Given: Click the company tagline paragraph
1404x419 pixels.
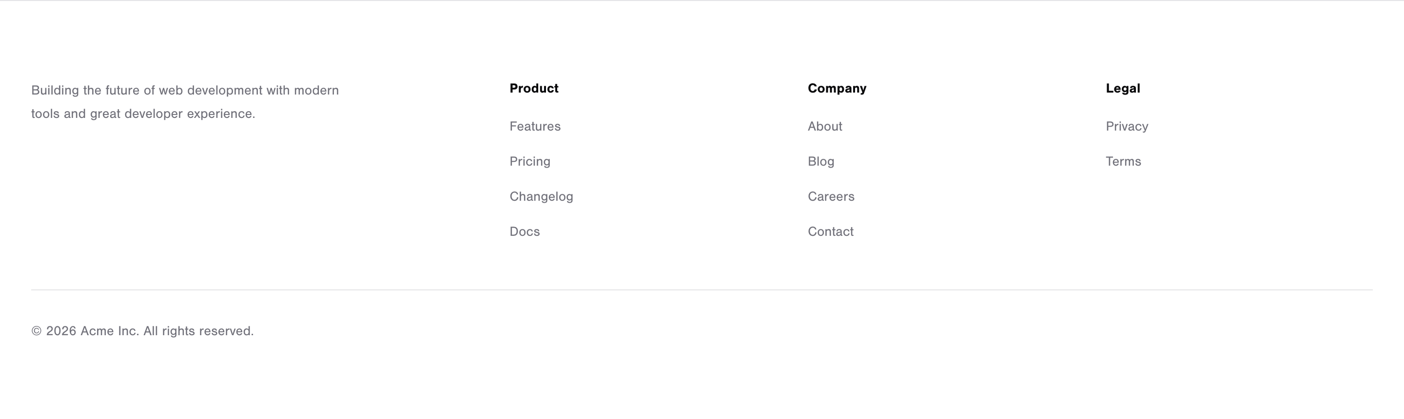Looking at the screenshot, I should coord(185,102).
